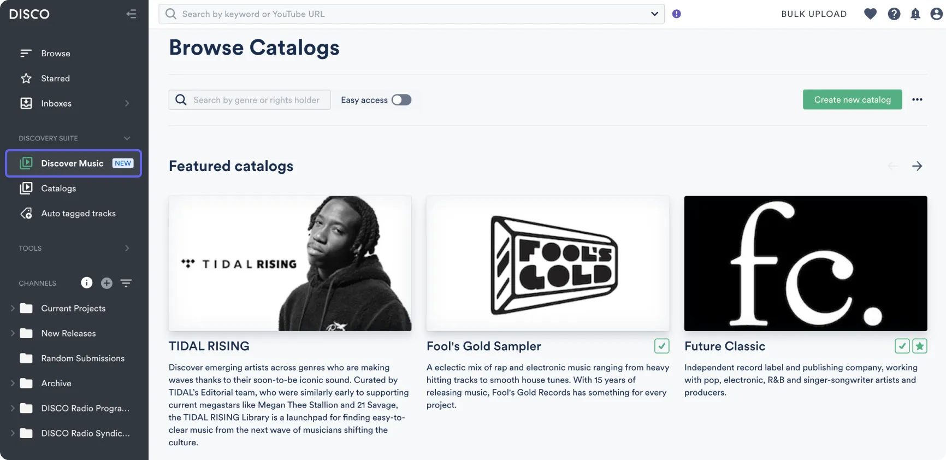Toggle the checkmark on Fool's Gold Sampler
Image resolution: width=946 pixels, height=460 pixels.
[661, 346]
